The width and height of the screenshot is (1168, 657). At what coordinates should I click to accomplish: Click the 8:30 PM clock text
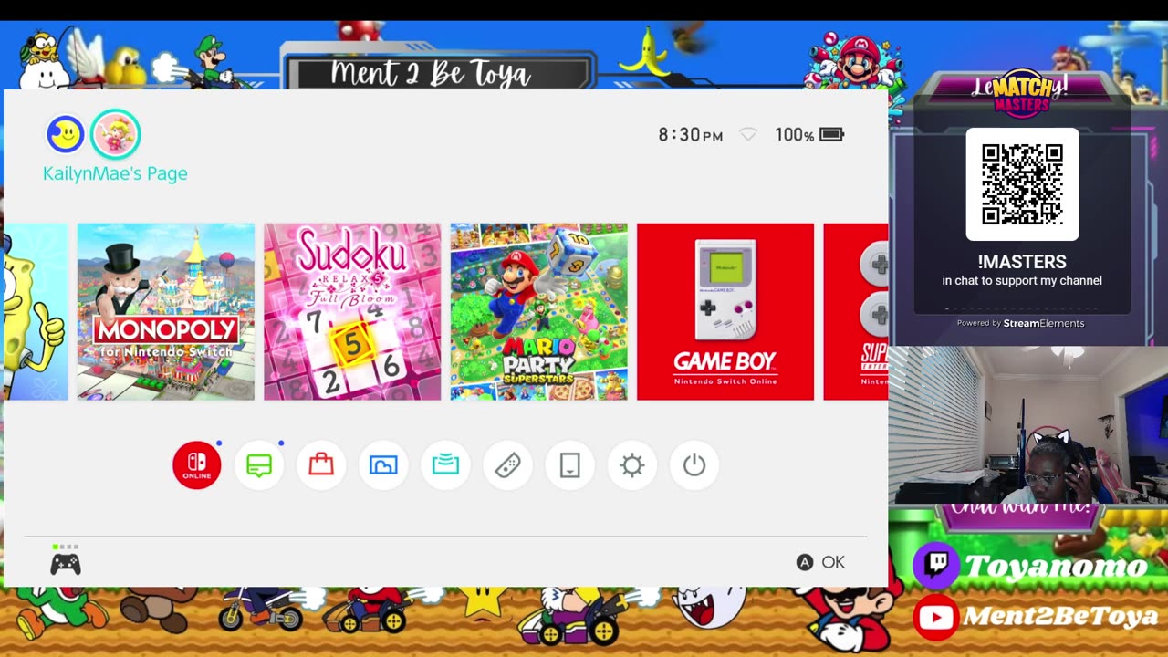click(691, 135)
